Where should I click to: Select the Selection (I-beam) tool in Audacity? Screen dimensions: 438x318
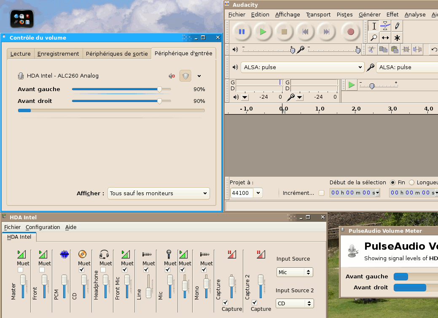[374, 26]
